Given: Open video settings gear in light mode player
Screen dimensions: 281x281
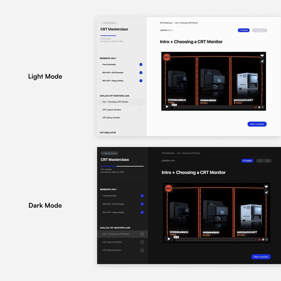Looking at the screenshot, I should click(x=259, y=107).
